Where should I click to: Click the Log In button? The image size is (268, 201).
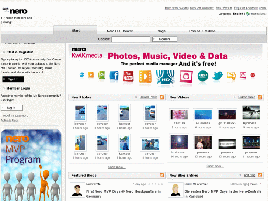12,108
